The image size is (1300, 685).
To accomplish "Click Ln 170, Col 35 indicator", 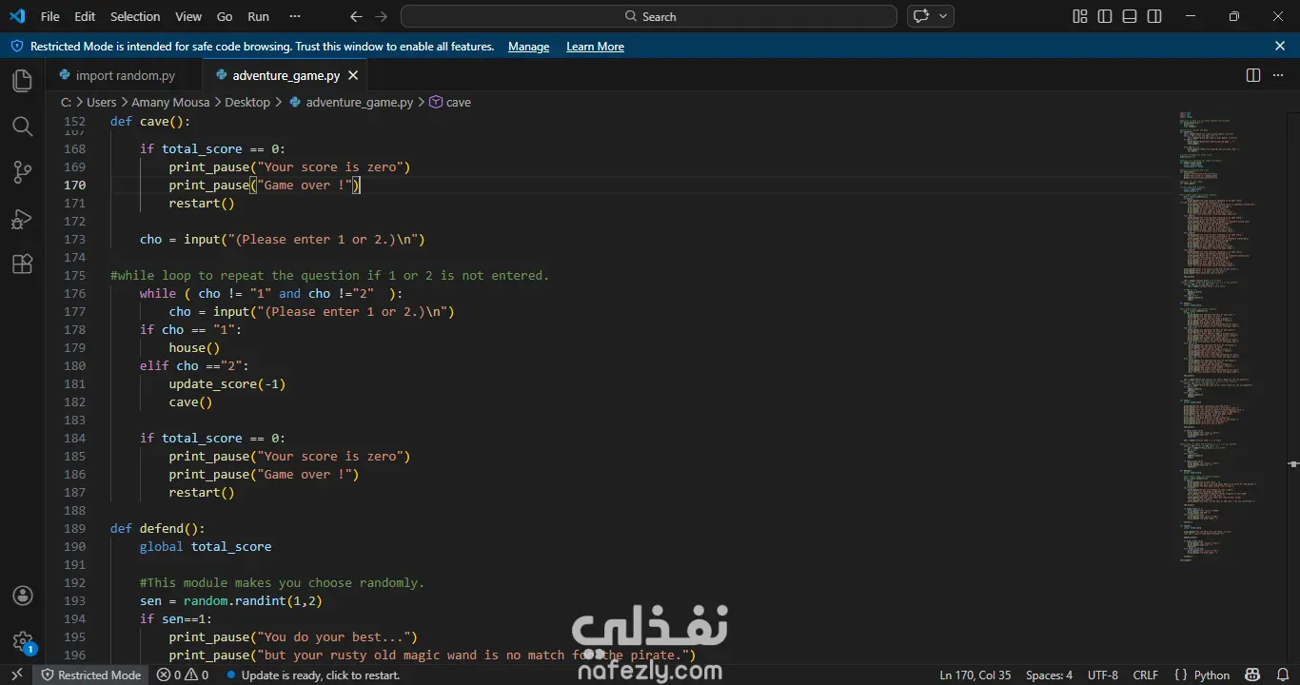I will (975, 675).
